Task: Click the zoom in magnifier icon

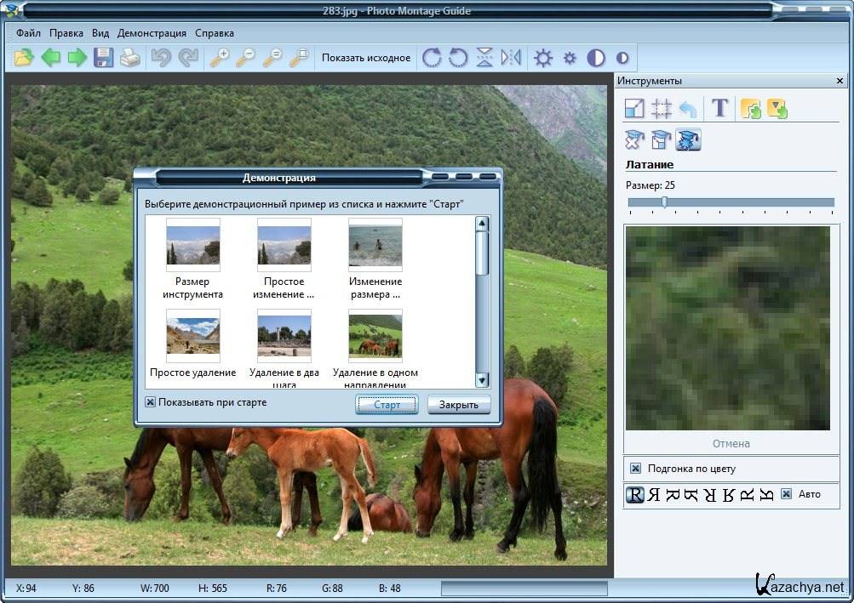Action: [220, 58]
